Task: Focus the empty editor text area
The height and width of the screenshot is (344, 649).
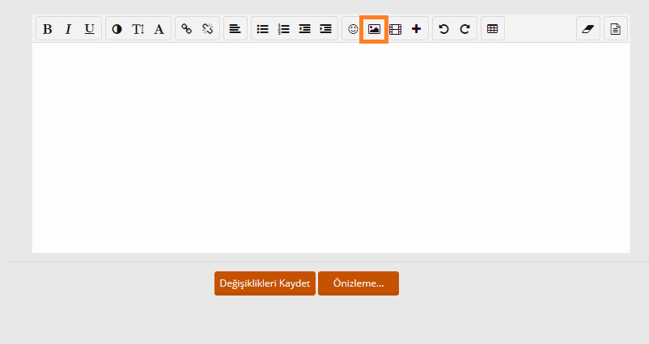Action: click(x=331, y=148)
